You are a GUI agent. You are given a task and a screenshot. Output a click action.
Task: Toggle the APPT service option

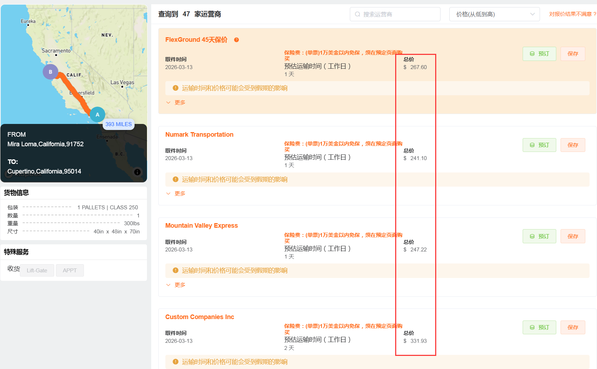coord(70,271)
